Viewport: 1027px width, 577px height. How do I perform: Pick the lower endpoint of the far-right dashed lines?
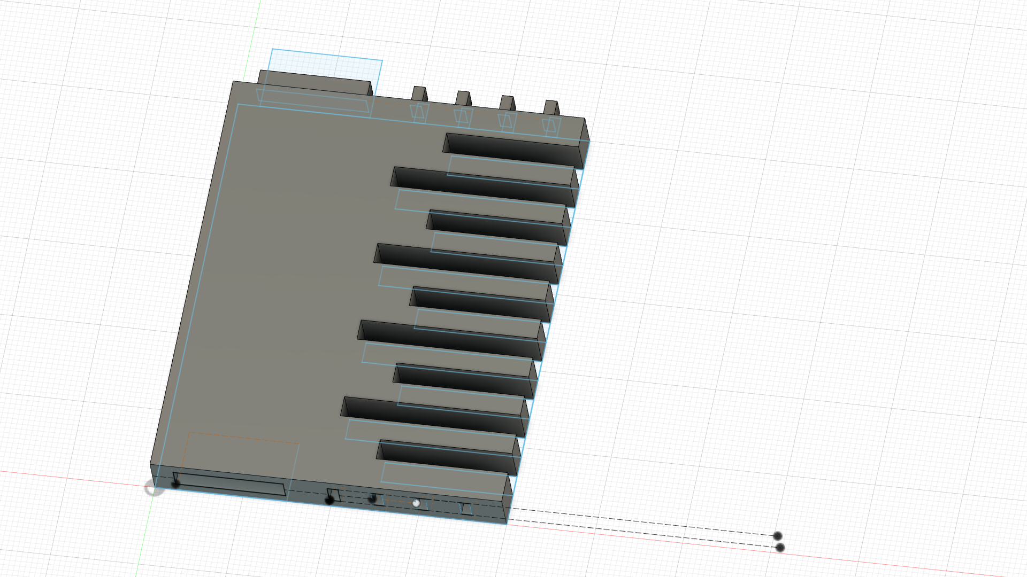click(780, 548)
